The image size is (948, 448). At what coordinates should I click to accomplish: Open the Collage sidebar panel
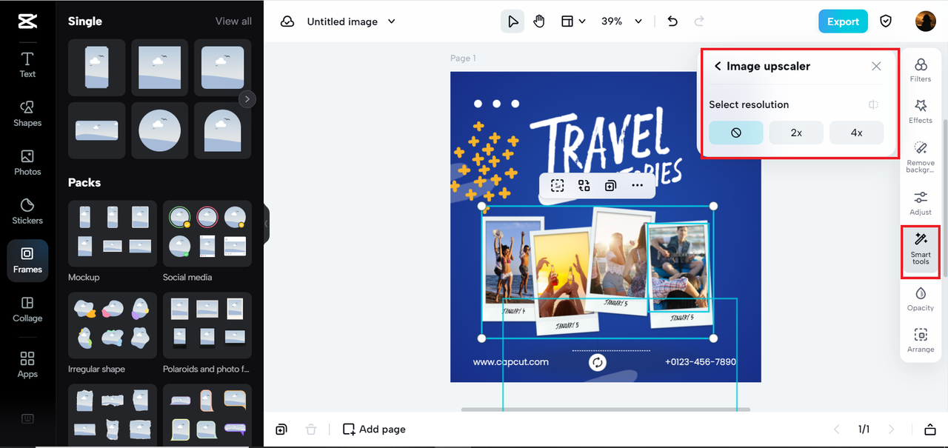point(27,309)
